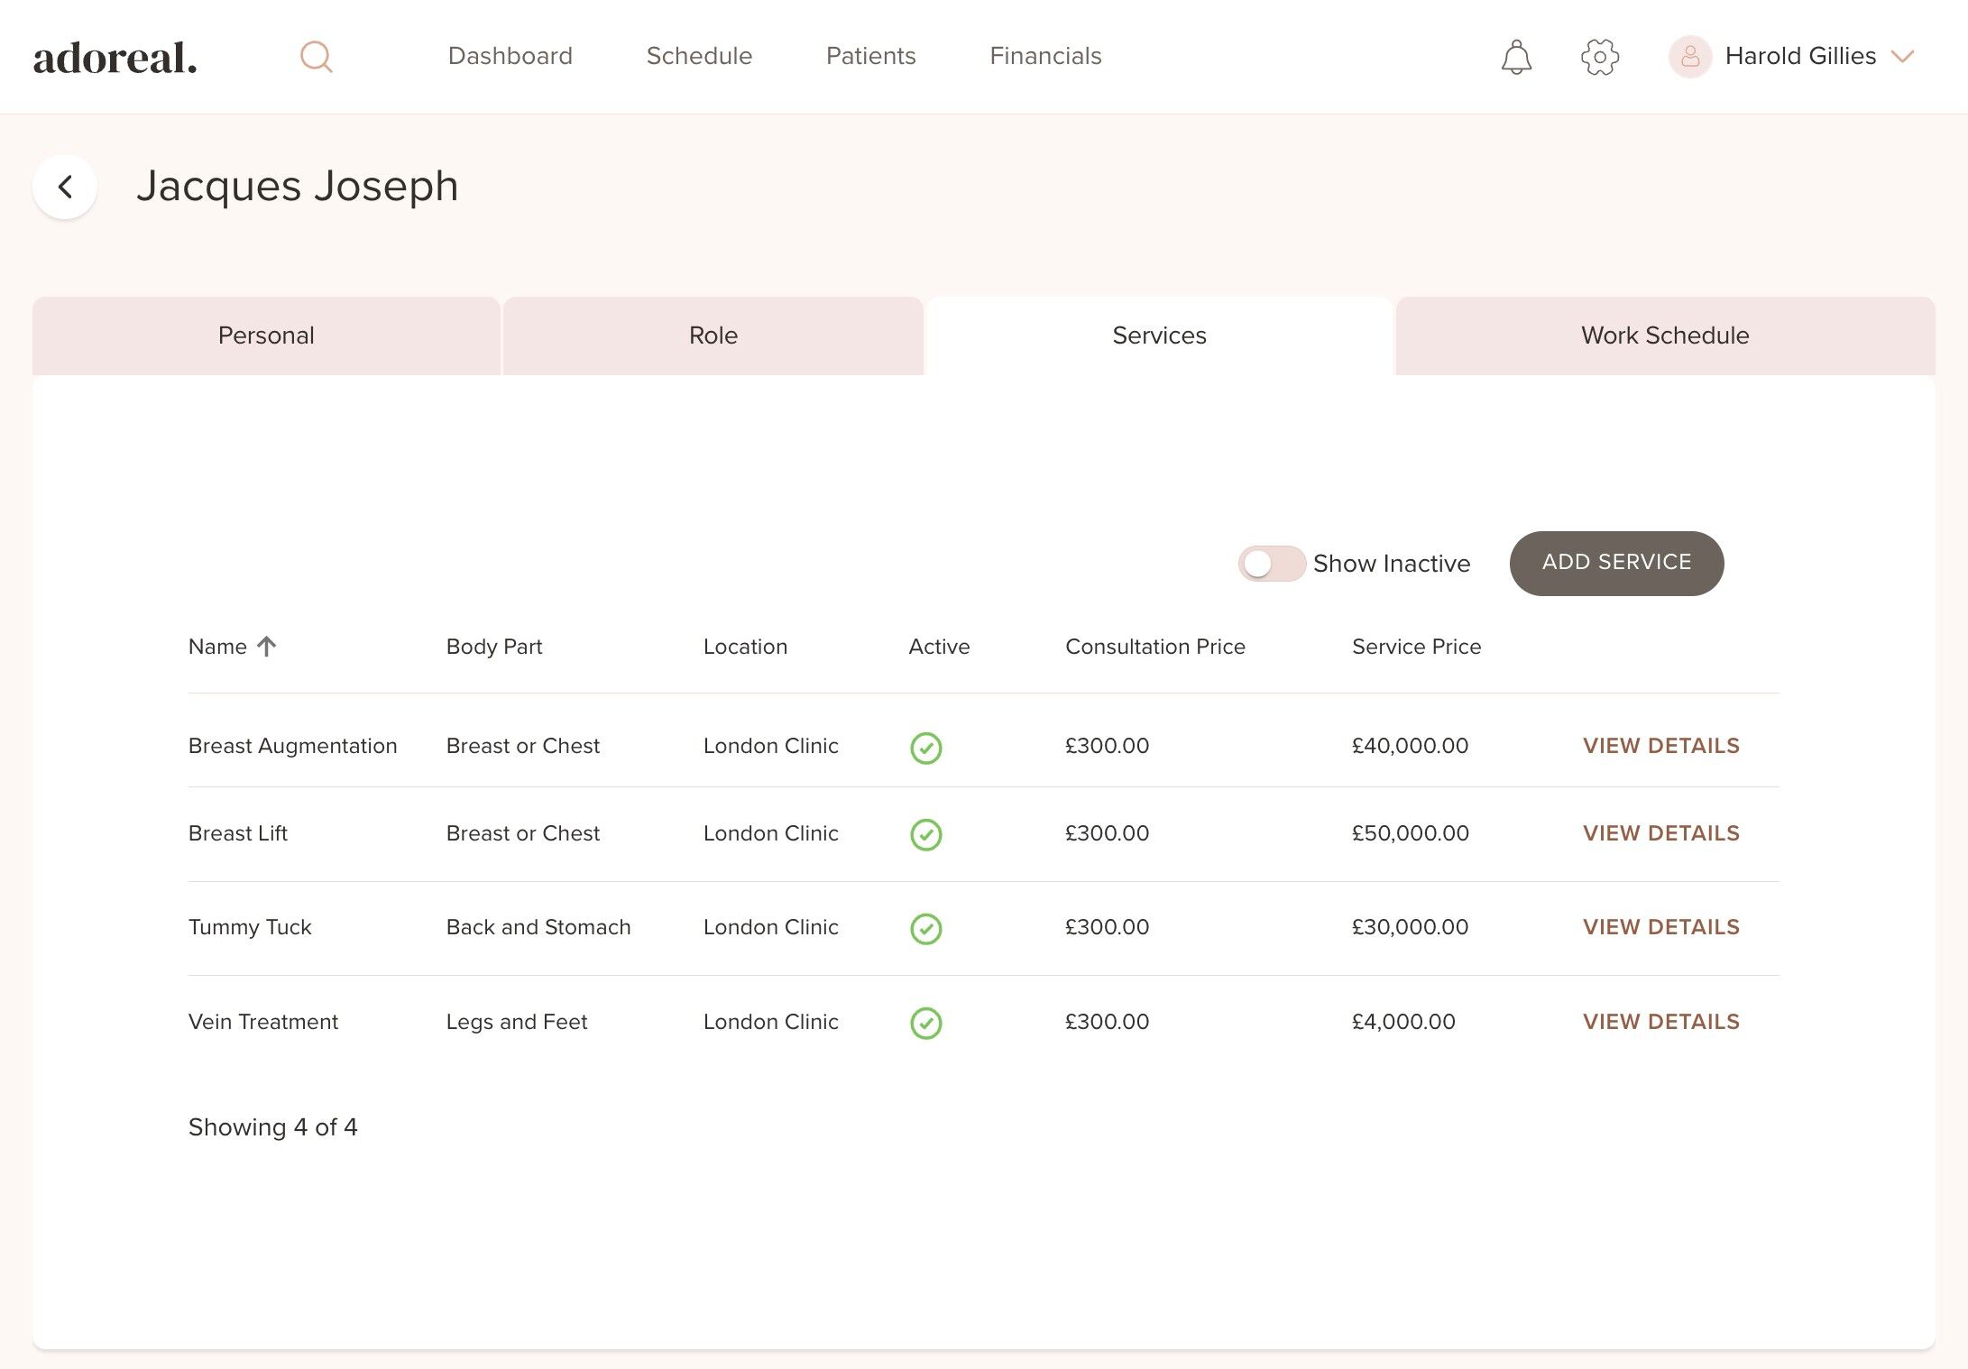
Task: Click the Vein Treatment active checkmark
Action: coord(925,1023)
